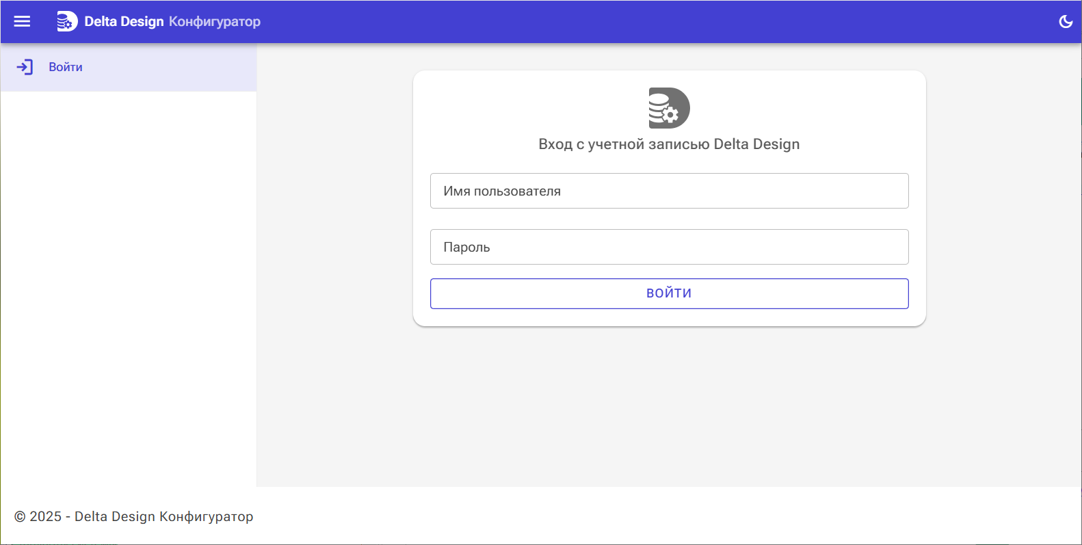Viewport: 1082px width, 545px height.
Task: Click empty sidebar area below "Войти"
Action: pos(129,274)
